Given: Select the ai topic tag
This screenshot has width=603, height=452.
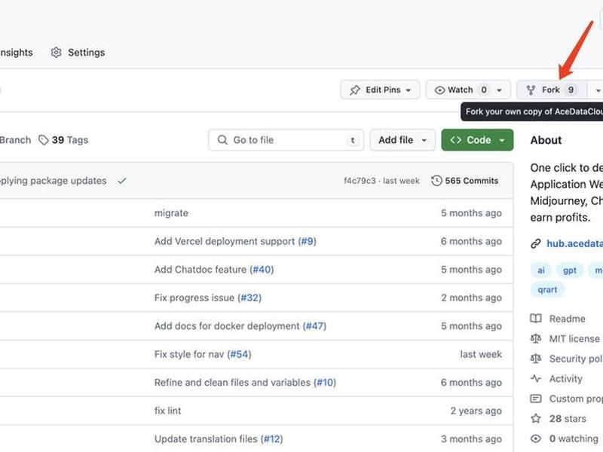Looking at the screenshot, I should click(x=541, y=270).
